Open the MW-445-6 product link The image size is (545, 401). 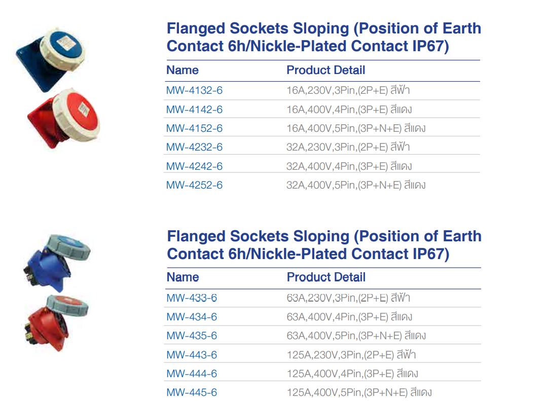click(x=192, y=392)
